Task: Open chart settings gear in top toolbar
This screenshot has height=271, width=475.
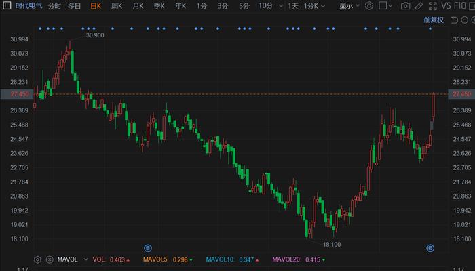Action: tap(369, 5)
